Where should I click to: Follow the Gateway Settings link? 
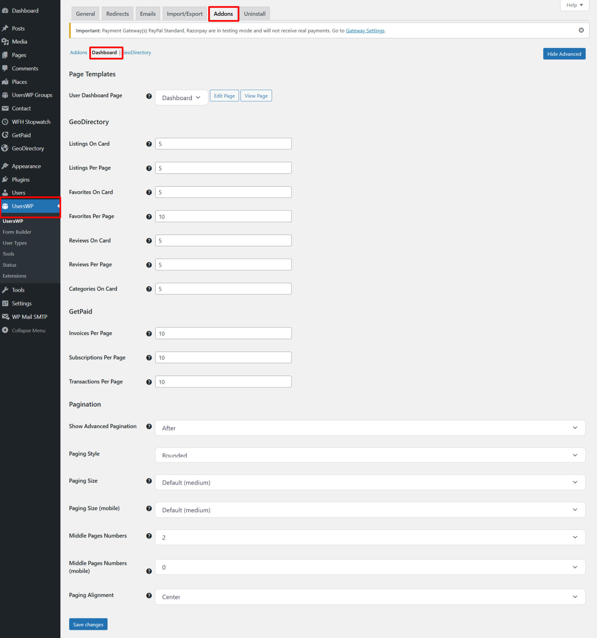[x=365, y=30]
